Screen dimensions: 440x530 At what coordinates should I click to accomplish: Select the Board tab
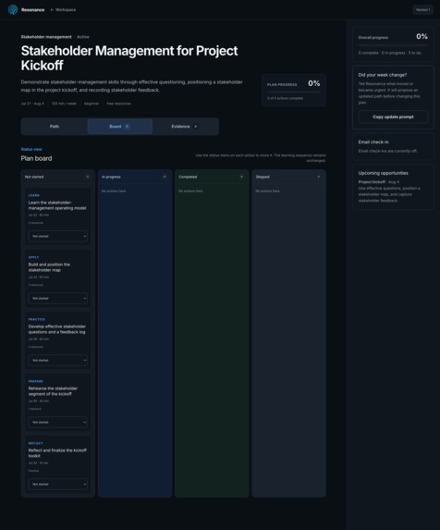[x=119, y=127]
